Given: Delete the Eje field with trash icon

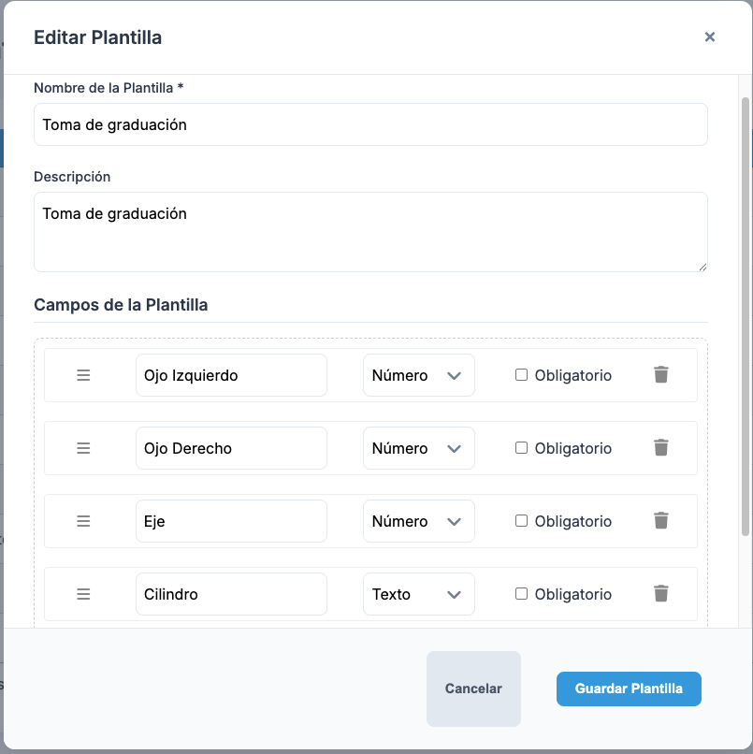Looking at the screenshot, I should (x=660, y=521).
